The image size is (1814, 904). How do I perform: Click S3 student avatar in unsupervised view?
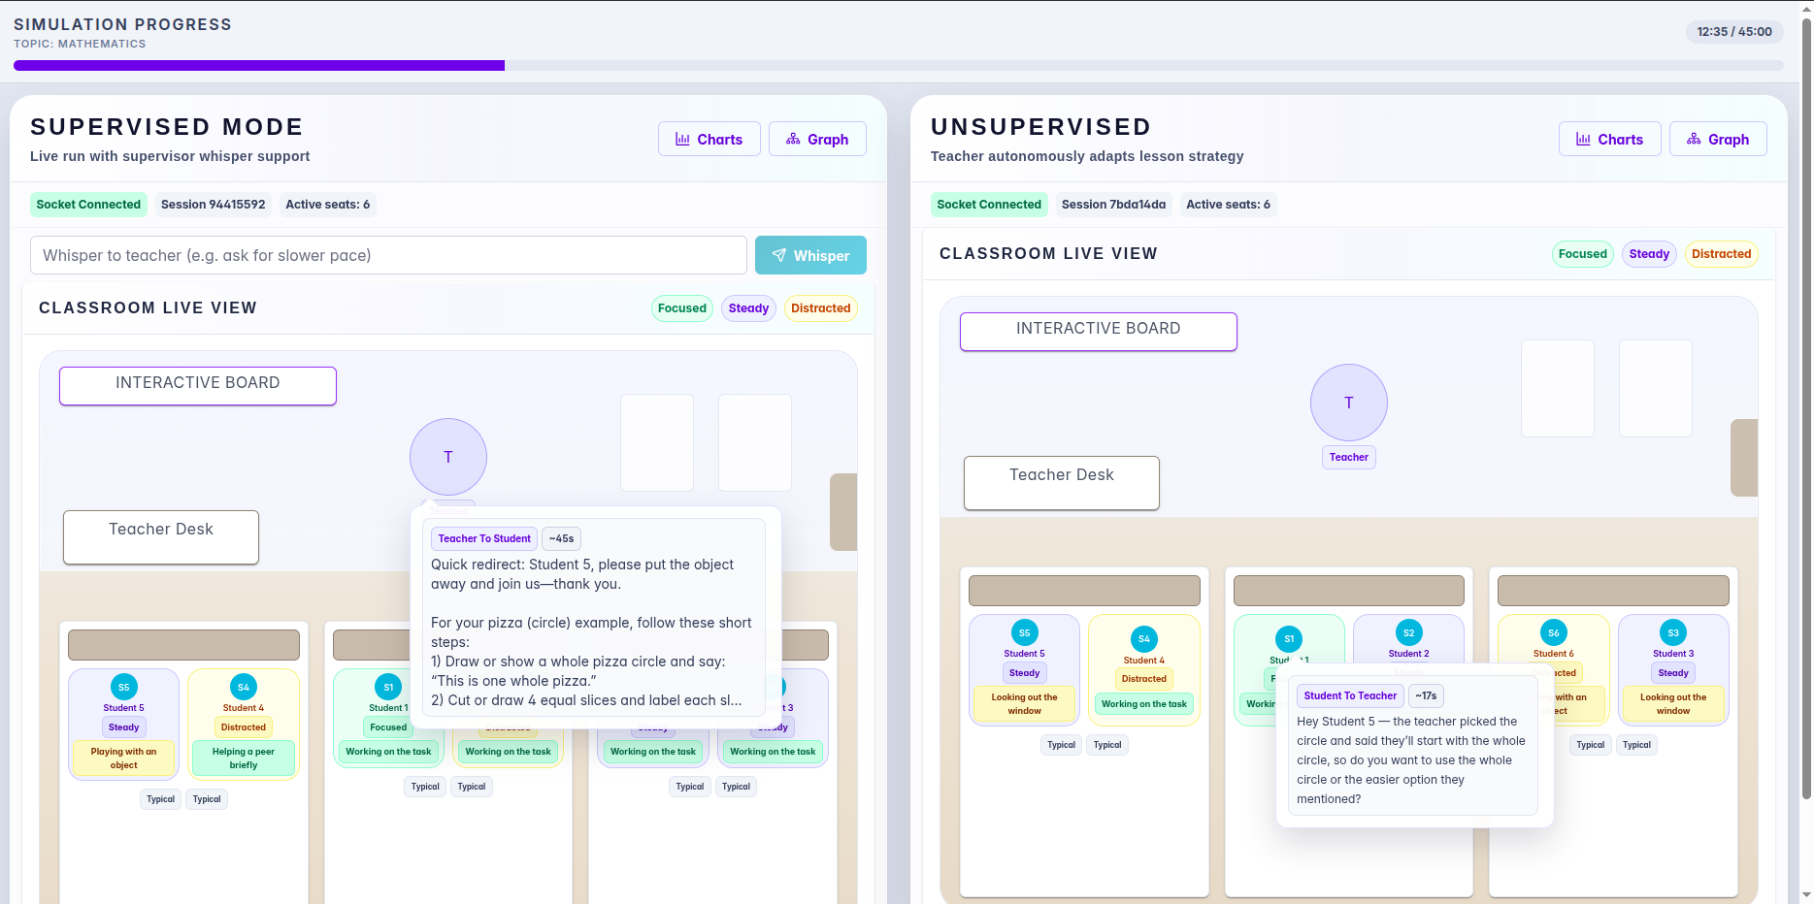pos(1673,632)
